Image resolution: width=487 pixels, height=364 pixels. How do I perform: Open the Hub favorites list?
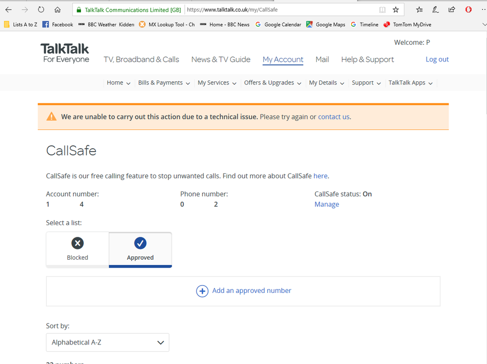click(419, 9)
